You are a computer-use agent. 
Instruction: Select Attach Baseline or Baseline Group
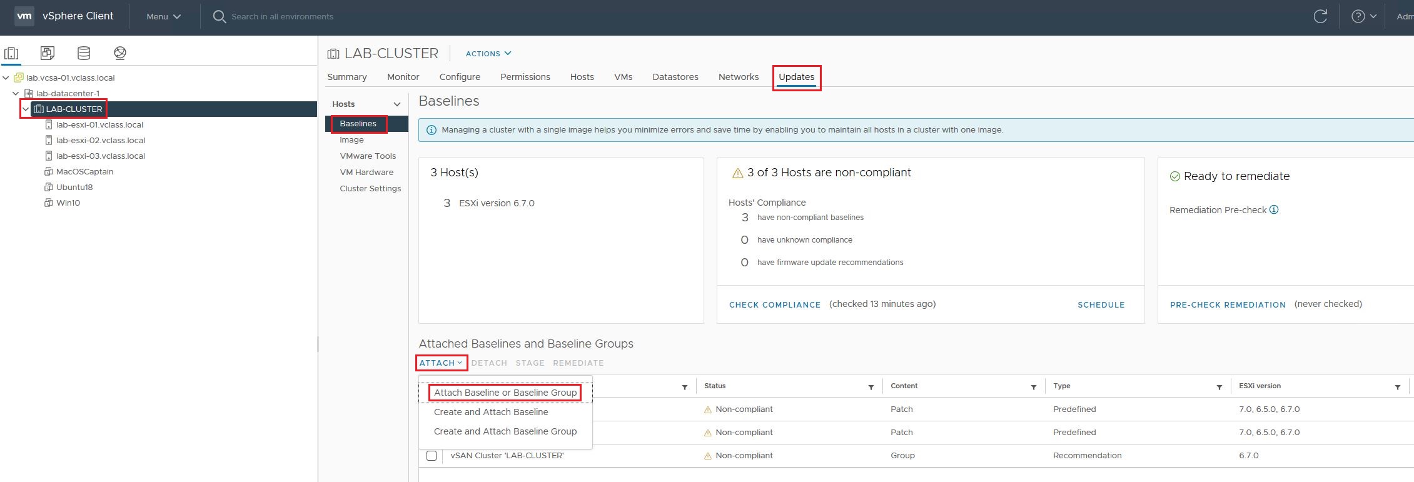tap(505, 393)
